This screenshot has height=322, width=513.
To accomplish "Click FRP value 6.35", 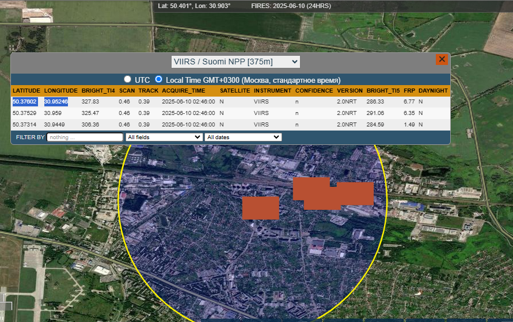I will coord(409,113).
